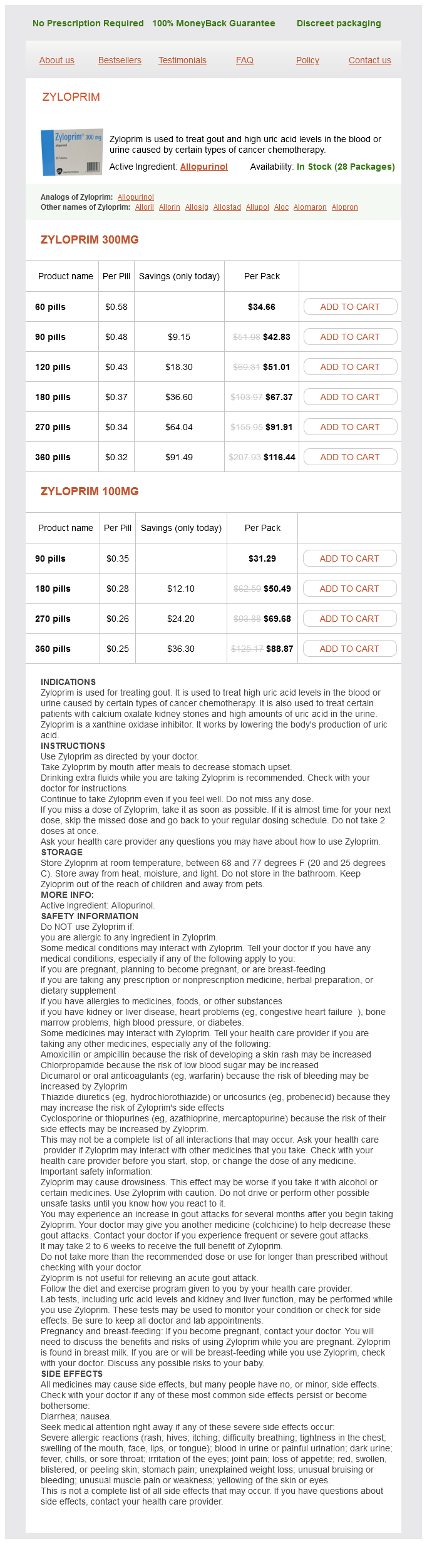Open the Alloril alternate name link
Screen dimensions: 427x1544
pyautogui.click(x=145, y=207)
